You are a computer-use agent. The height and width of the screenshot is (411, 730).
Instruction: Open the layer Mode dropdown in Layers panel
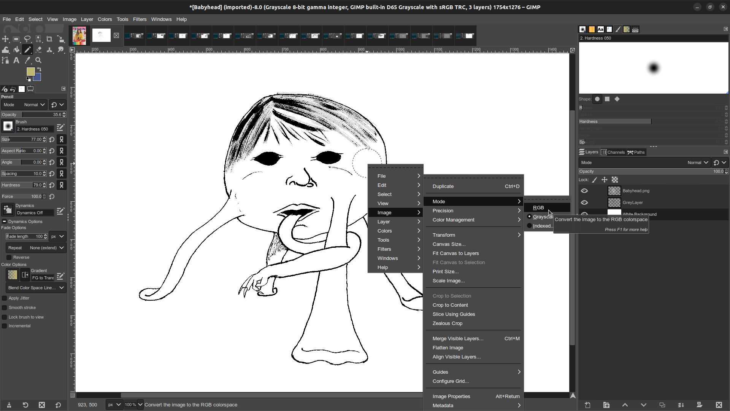click(x=698, y=162)
